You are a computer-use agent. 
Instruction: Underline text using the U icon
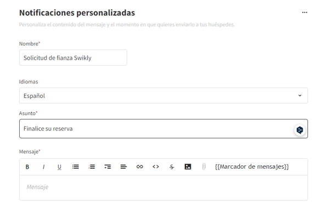tap(59, 167)
